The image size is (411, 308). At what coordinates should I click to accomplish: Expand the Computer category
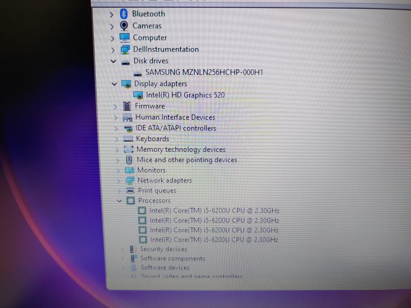coord(112,38)
